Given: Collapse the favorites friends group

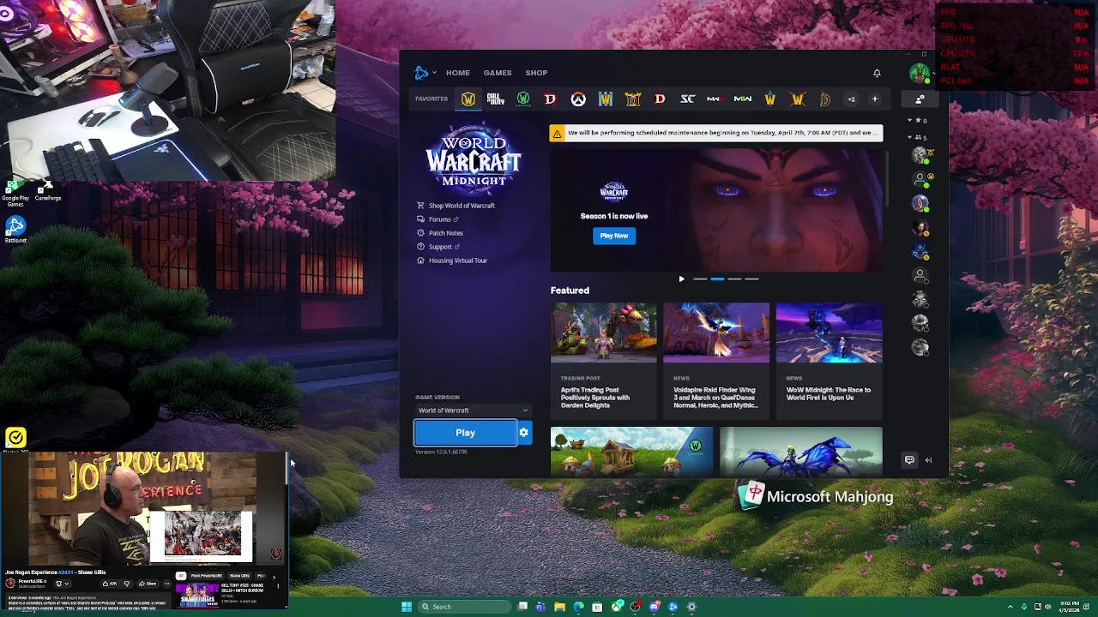Looking at the screenshot, I should (x=918, y=121).
